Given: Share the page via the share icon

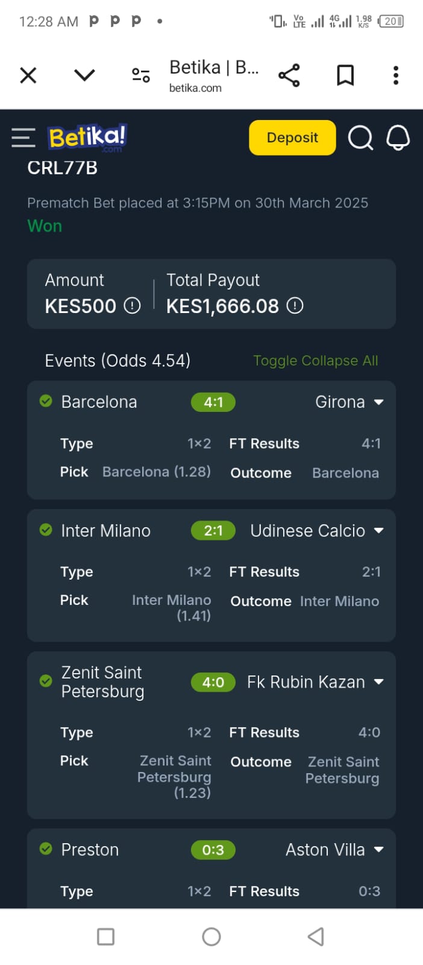Looking at the screenshot, I should click(289, 75).
